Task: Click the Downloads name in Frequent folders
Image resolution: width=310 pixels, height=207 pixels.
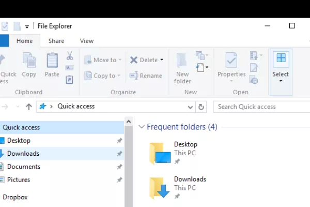Action: (190, 179)
